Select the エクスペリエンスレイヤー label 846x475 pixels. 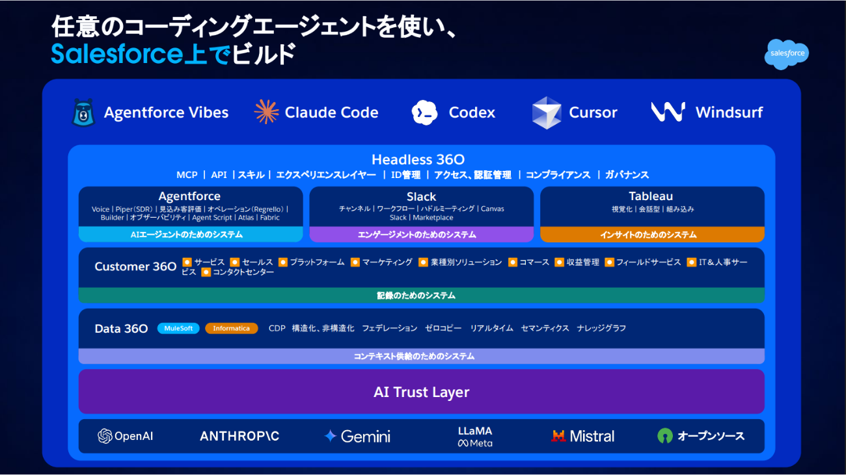326,175
